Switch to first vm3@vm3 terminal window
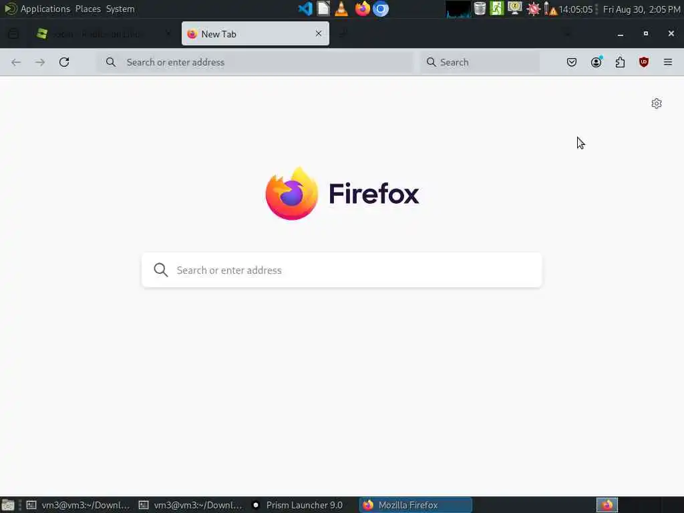The image size is (684, 513). coord(79,505)
